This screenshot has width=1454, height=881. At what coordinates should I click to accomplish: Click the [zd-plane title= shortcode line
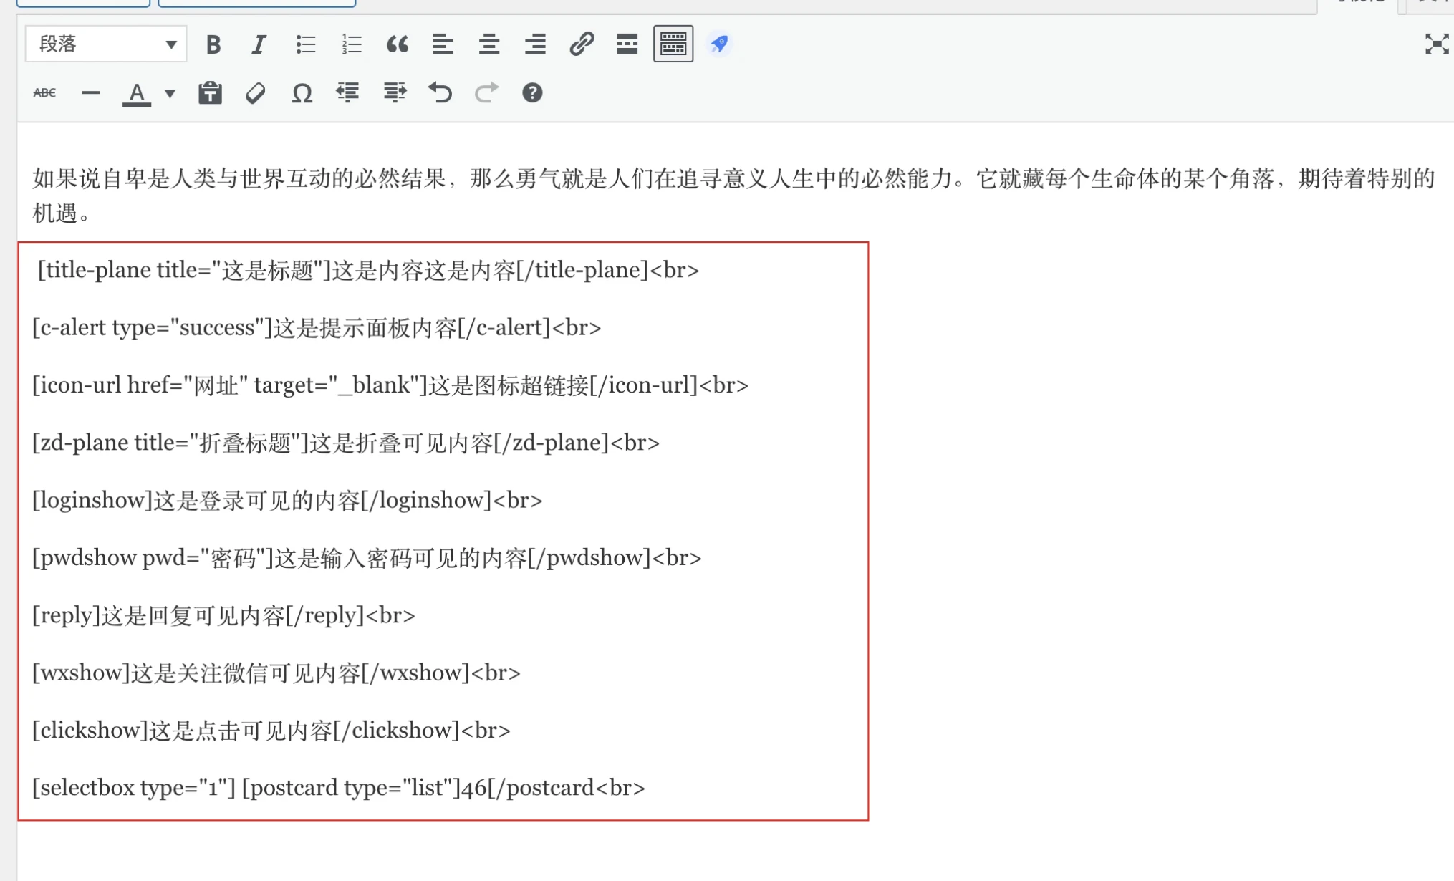346,443
